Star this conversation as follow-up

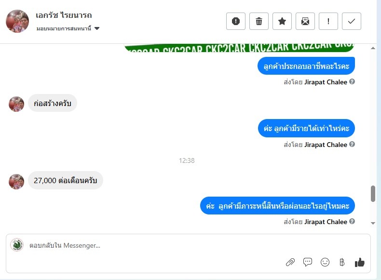(x=282, y=21)
